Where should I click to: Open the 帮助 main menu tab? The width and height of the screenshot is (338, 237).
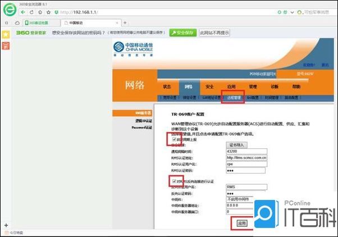coord(296,86)
